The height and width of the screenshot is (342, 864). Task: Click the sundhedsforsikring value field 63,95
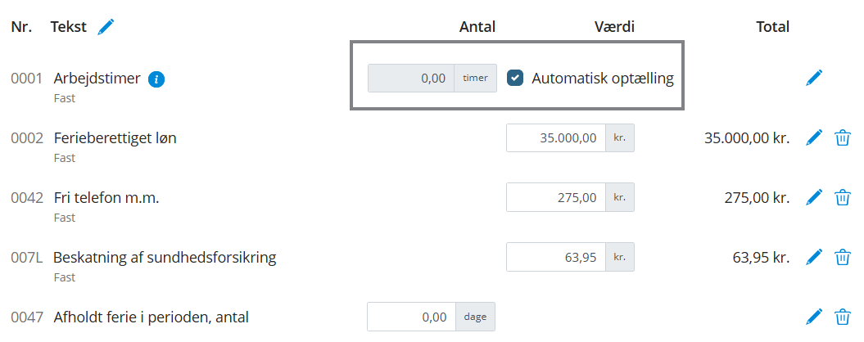click(x=555, y=258)
